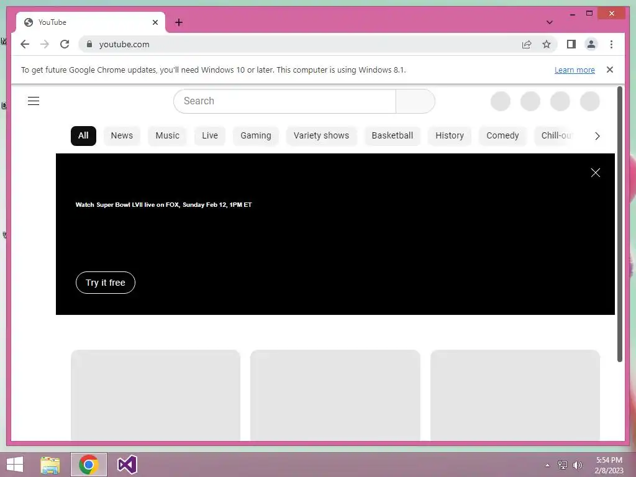
Task: Open the third video thumbnail placeholder
Action: (x=515, y=395)
